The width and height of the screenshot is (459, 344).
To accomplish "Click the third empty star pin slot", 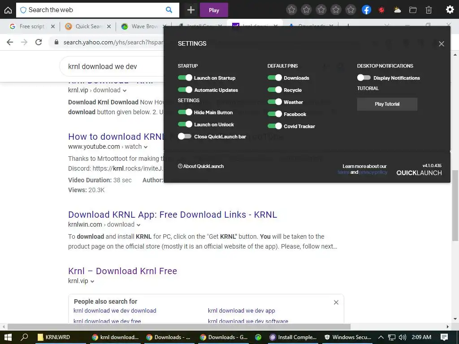I will pyautogui.click(x=321, y=10).
